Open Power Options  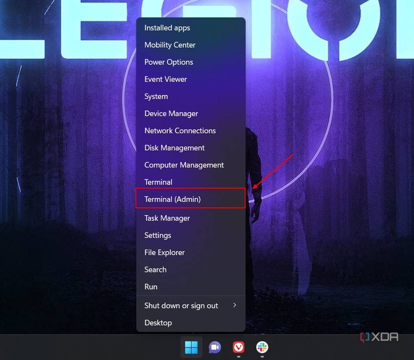[169, 62]
